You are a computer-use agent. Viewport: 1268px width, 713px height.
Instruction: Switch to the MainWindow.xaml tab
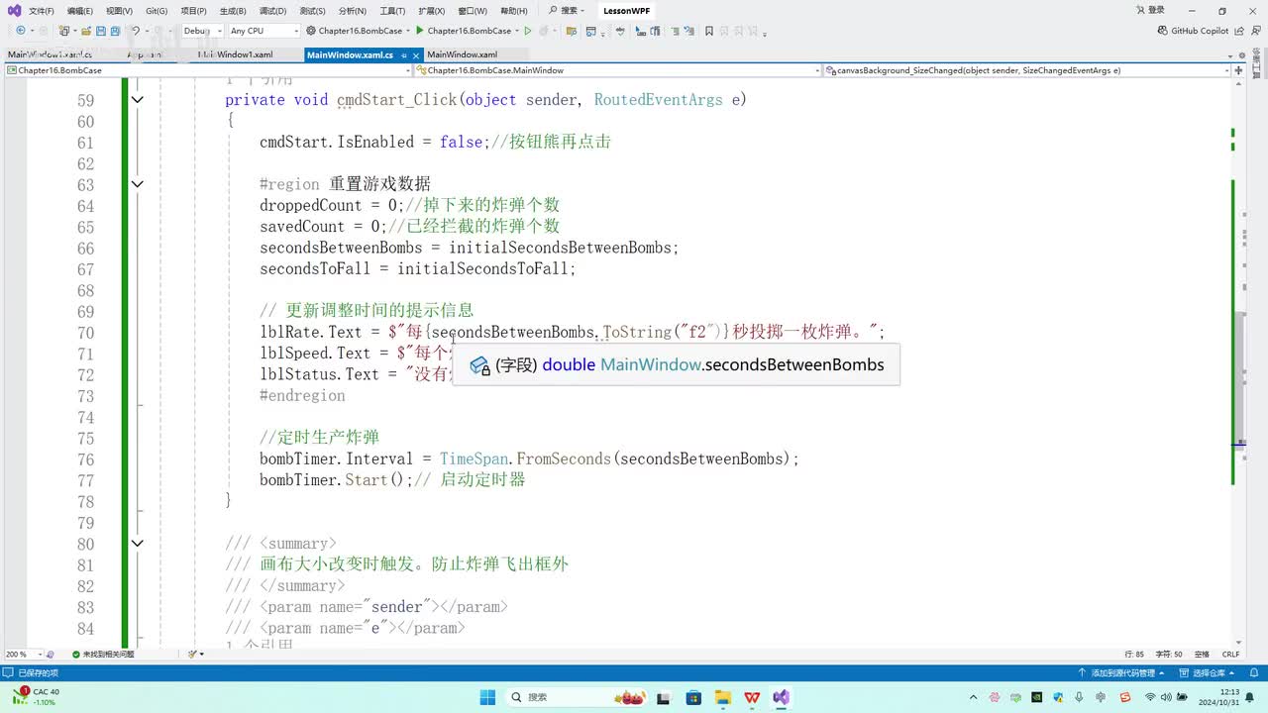point(463,55)
